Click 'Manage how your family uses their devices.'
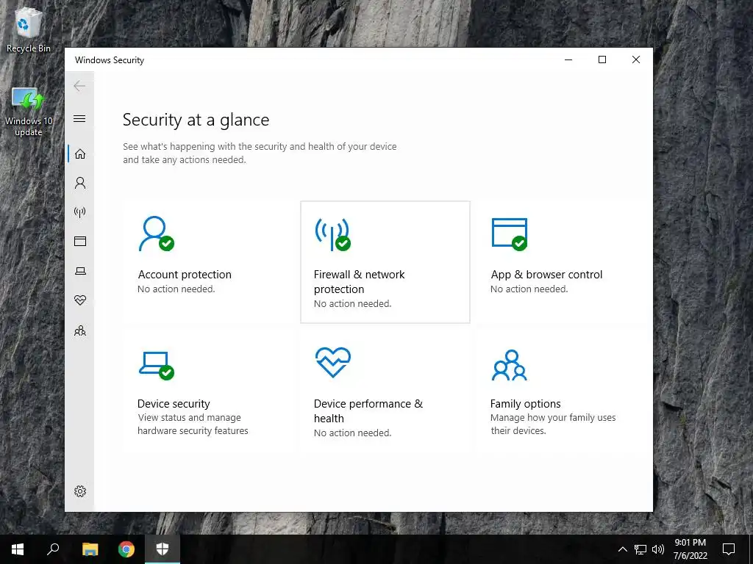The height and width of the screenshot is (564, 753). pyautogui.click(x=553, y=424)
